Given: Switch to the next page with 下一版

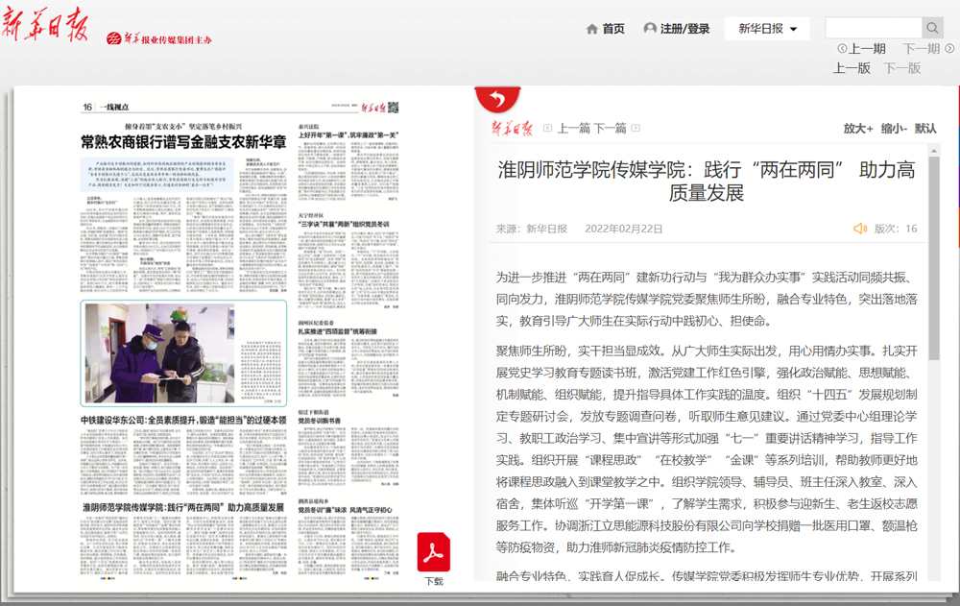Looking at the screenshot, I should click(x=902, y=68).
